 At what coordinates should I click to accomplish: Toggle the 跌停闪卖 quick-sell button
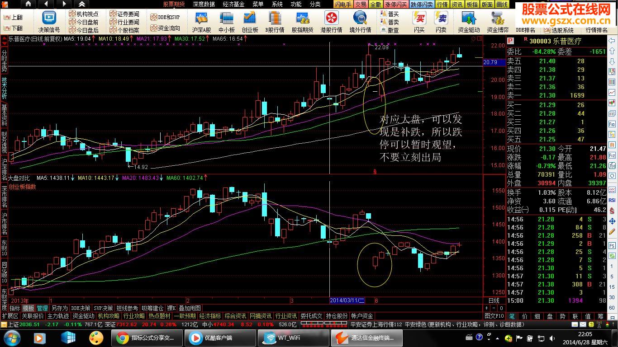tap(422, 4)
